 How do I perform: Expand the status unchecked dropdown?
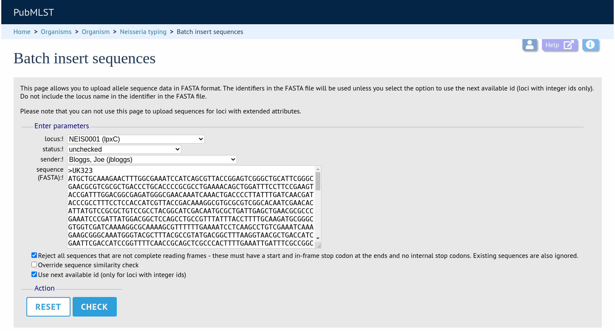click(124, 149)
